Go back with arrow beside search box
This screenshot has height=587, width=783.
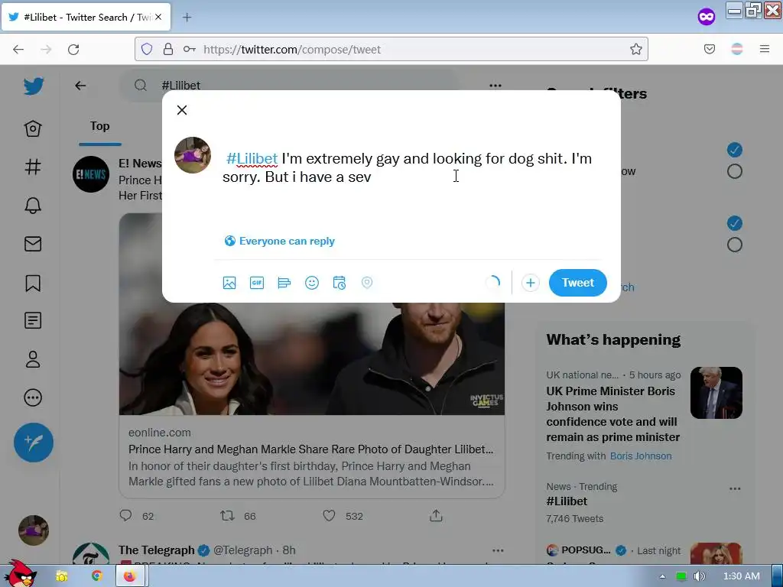80,86
